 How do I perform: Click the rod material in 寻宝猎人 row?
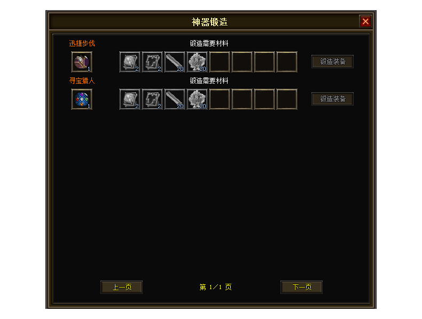click(175, 99)
